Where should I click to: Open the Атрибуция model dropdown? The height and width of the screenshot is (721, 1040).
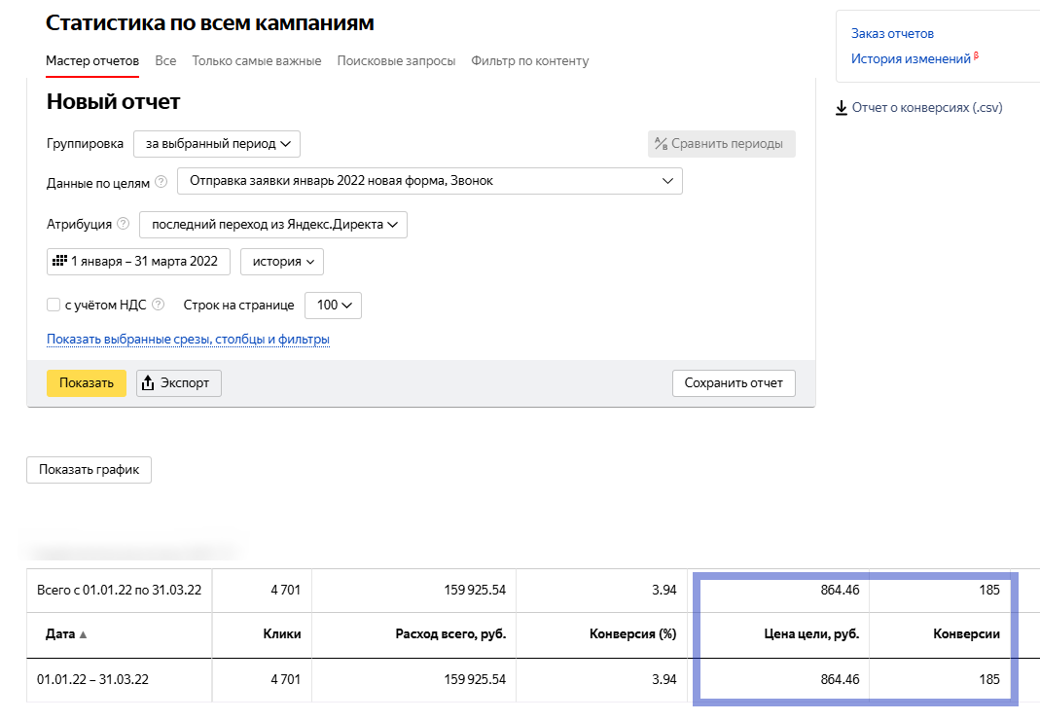[272, 225]
